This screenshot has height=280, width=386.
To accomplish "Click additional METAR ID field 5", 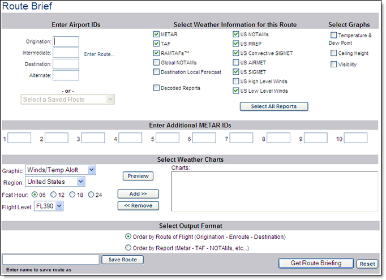I will (168, 137).
